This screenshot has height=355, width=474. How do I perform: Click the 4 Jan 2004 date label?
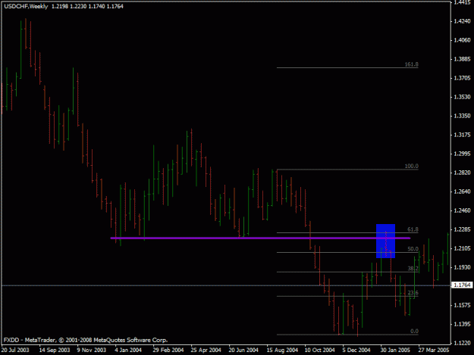pos(128,350)
